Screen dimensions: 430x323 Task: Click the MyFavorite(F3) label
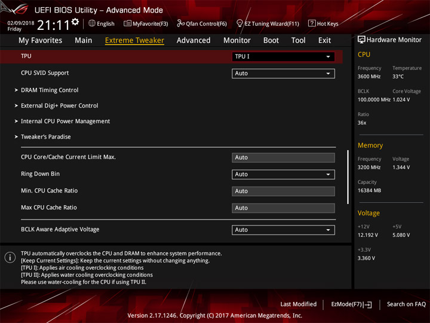pos(150,24)
